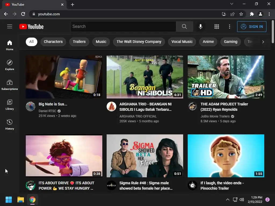Open Big Nate is Sus video title
This screenshot has width=275, height=206.
[53, 104]
